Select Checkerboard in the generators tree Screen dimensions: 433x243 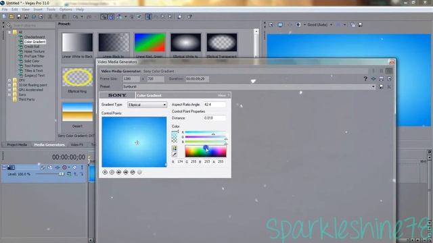[x=35, y=37]
